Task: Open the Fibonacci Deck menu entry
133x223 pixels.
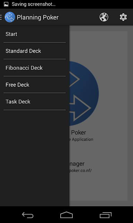Action: [35, 68]
